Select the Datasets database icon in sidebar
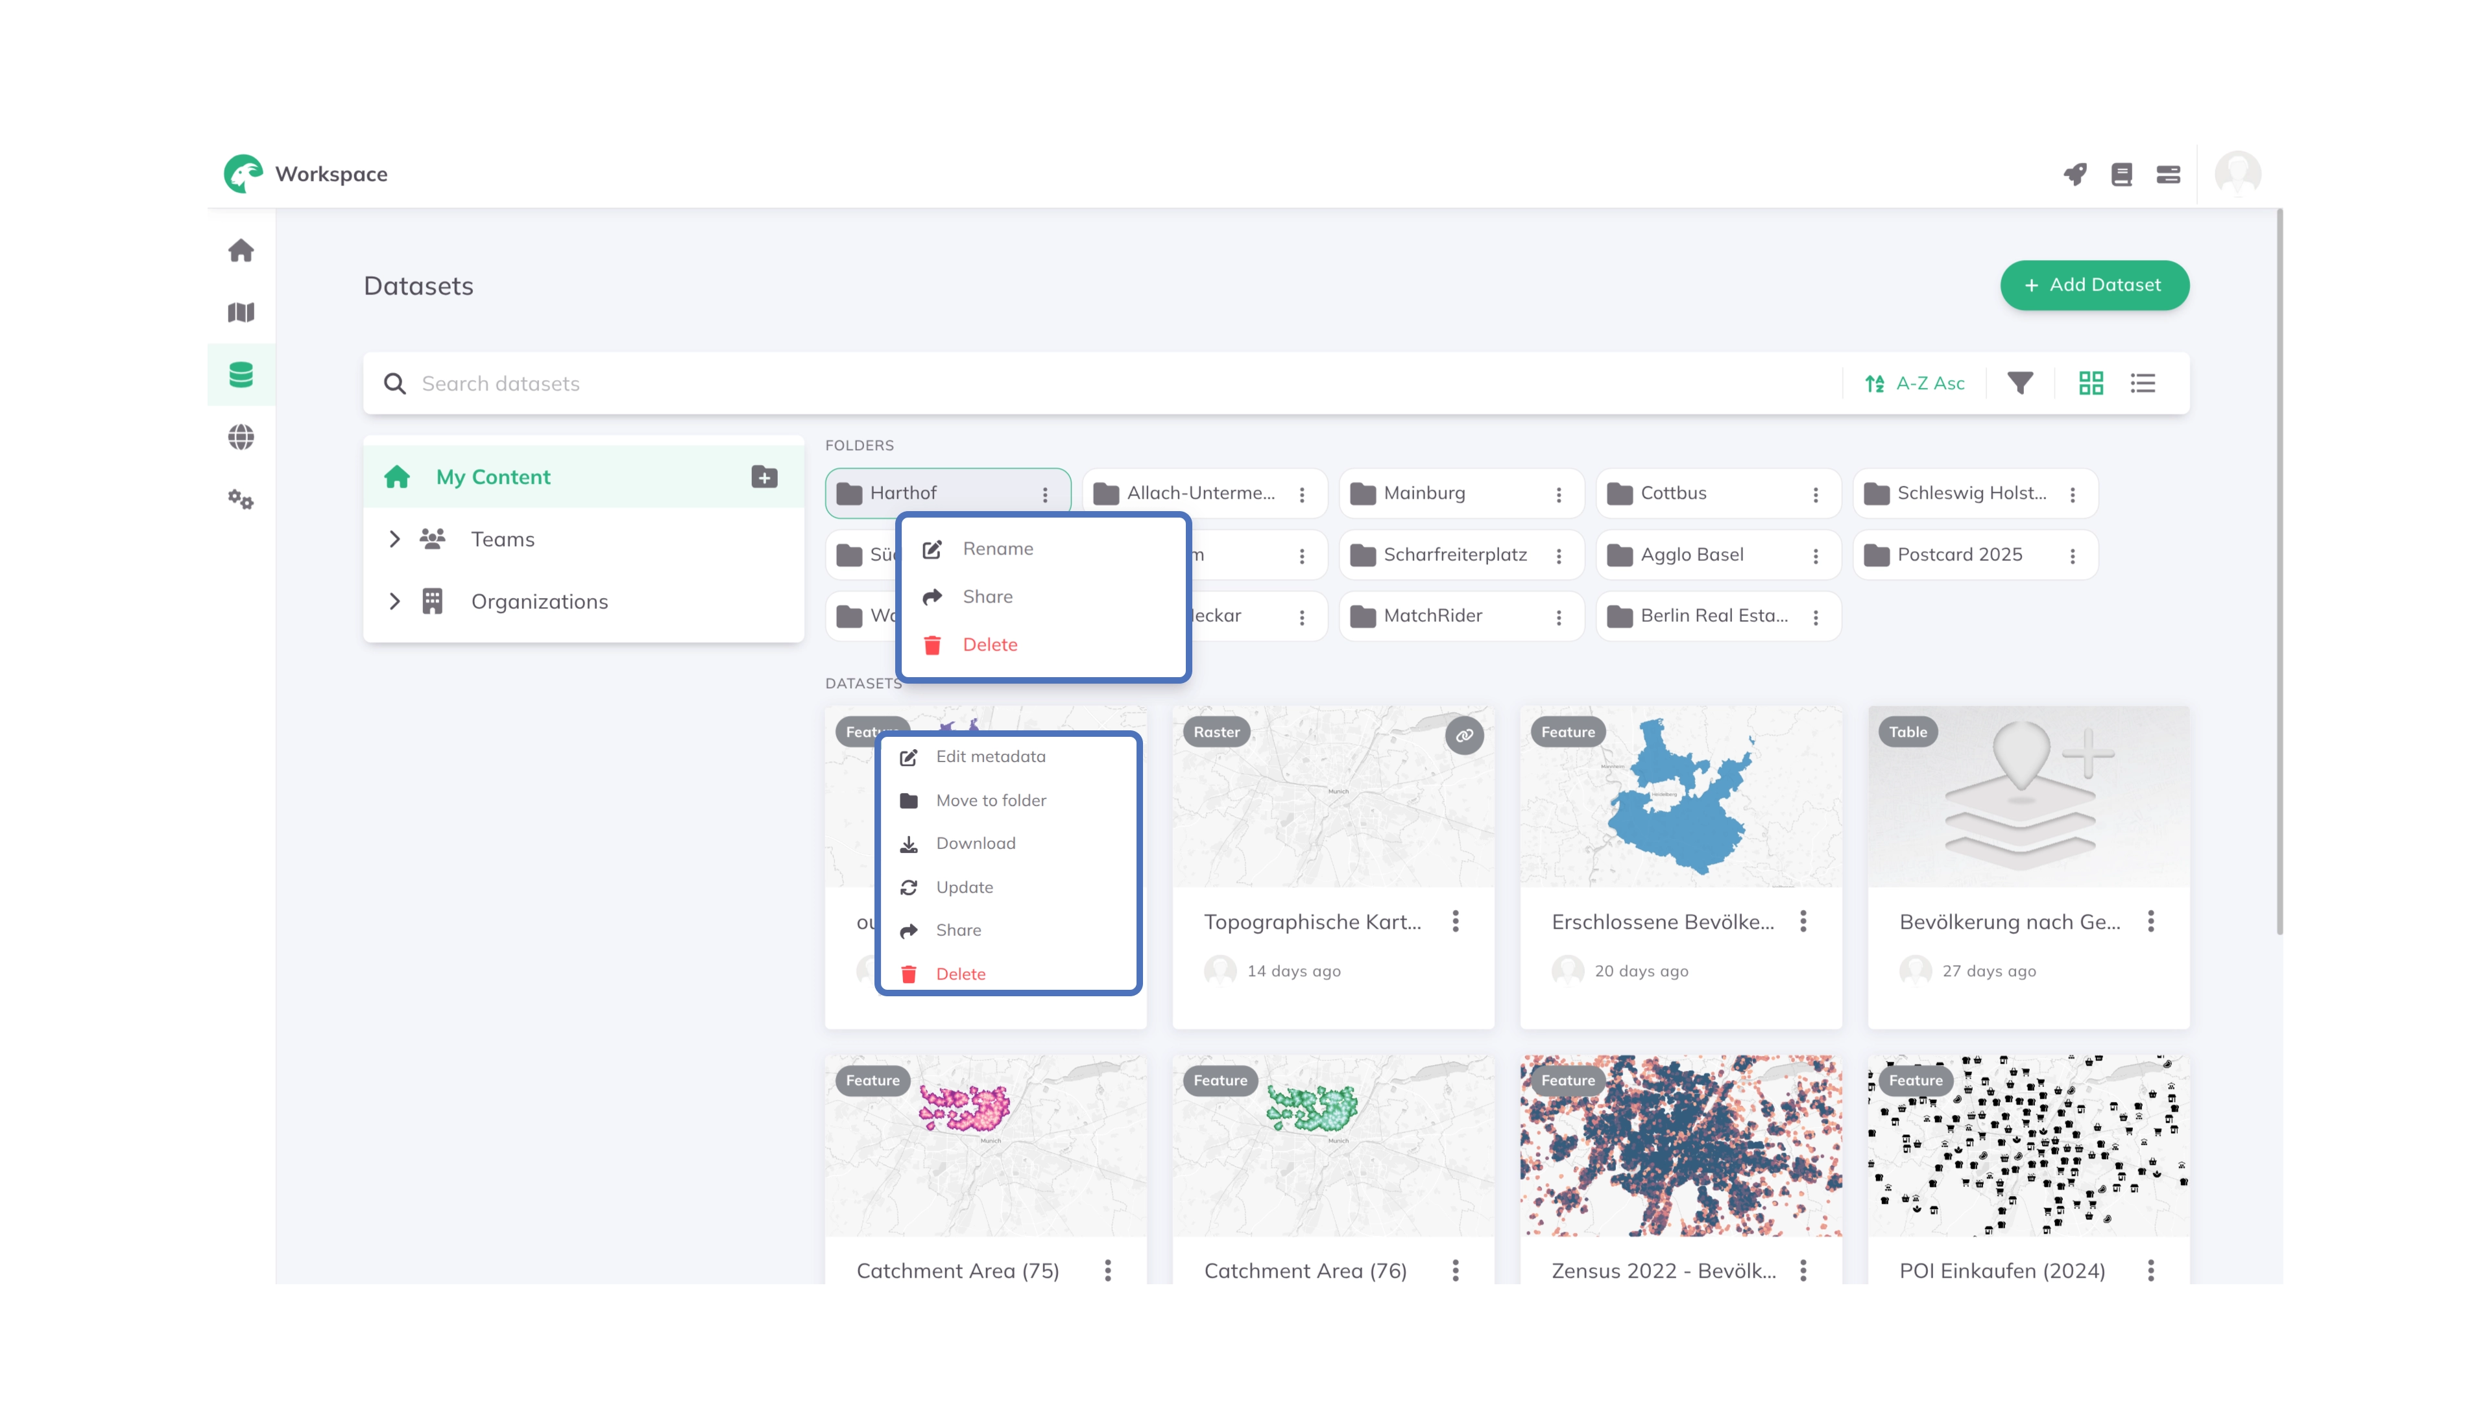Image resolution: width=2491 pixels, height=1401 pixels. (x=241, y=374)
